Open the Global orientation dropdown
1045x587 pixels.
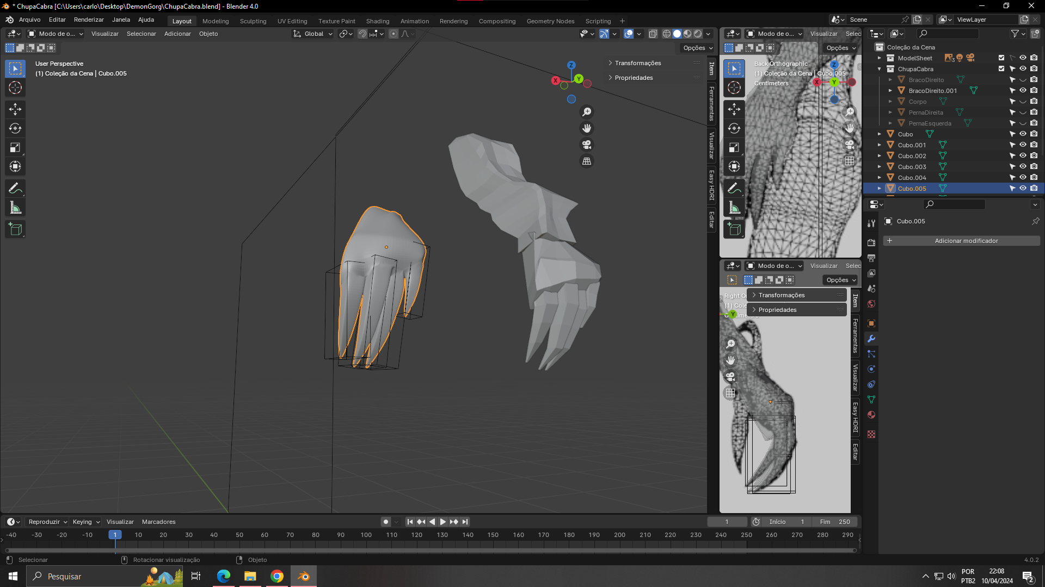pyautogui.click(x=313, y=34)
